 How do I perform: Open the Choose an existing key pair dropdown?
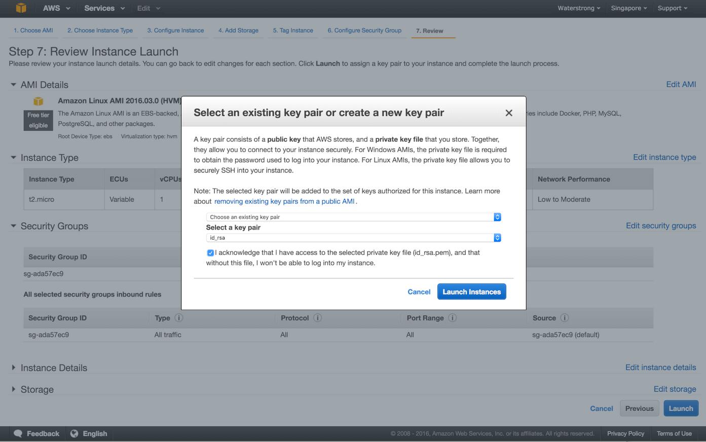pyautogui.click(x=354, y=217)
